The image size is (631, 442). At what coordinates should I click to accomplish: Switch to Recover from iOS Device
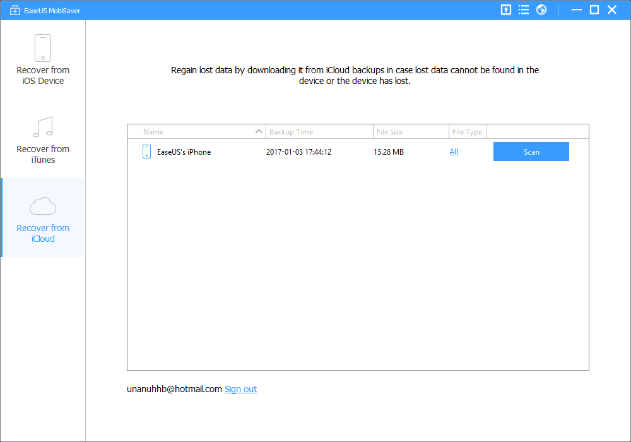tap(43, 75)
